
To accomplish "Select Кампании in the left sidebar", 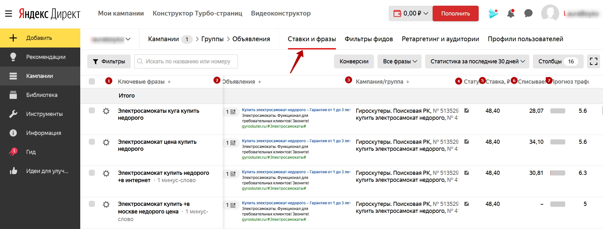I will pyautogui.click(x=40, y=76).
